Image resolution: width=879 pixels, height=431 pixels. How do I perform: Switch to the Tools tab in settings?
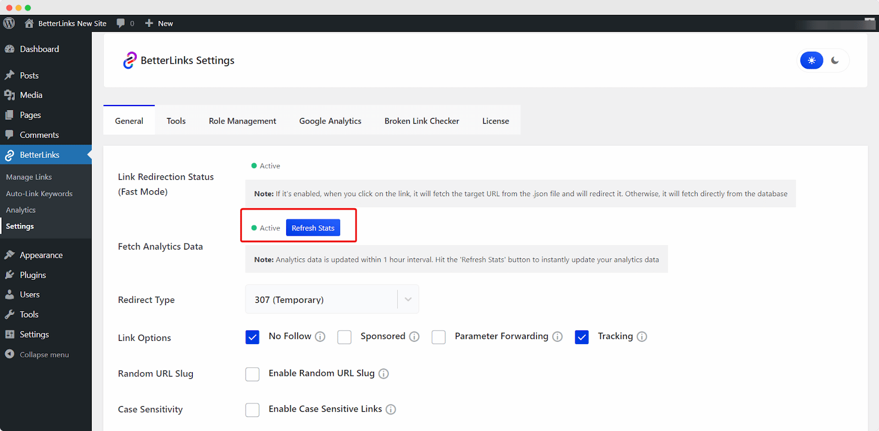point(176,120)
